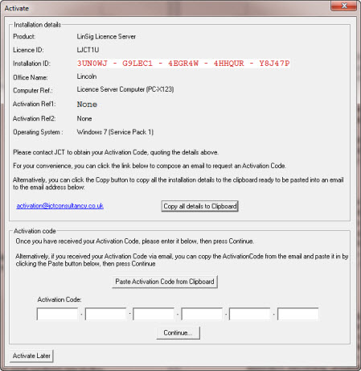Click the Continue... button
361x371 pixels.
tap(178, 332)
